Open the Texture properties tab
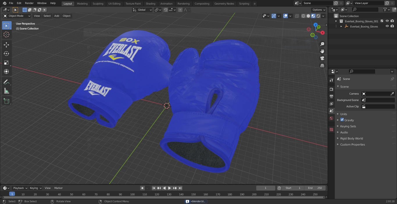Viewport: 397px width, 204px height. pos(331,129)
